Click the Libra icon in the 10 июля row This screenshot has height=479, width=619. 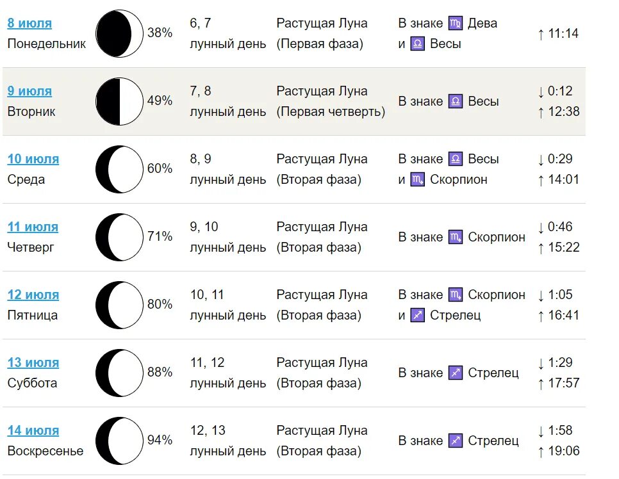pos(456,159)
